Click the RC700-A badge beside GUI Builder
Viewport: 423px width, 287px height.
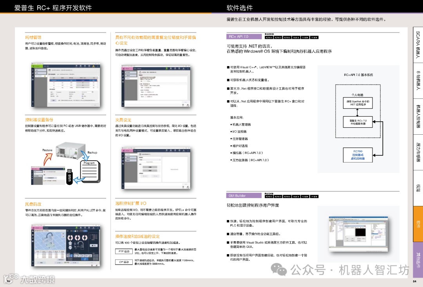[x=269, y=197]
